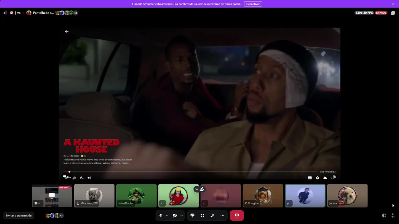Select the EN VIVO stream thumbnail tile
The width and height of the screenshot is (399, 224).
52,196
